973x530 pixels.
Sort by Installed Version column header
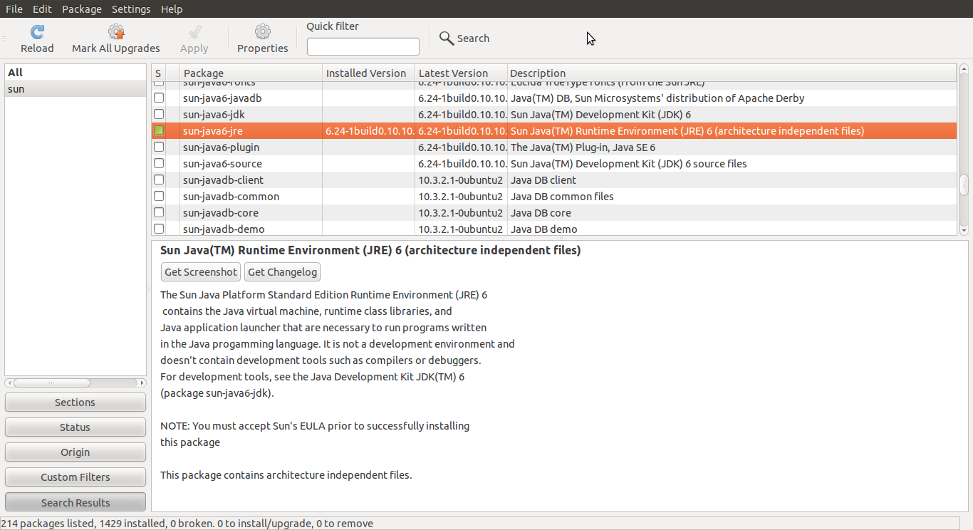pos(368,73)
